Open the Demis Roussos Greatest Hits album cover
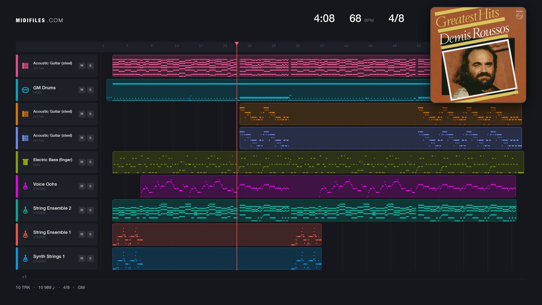Screen dimensions: 542x305 (x=478, y=55)
